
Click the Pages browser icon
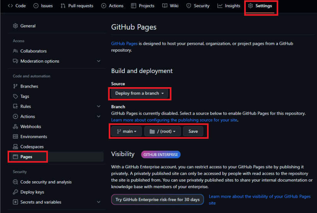tap(15, 157)
